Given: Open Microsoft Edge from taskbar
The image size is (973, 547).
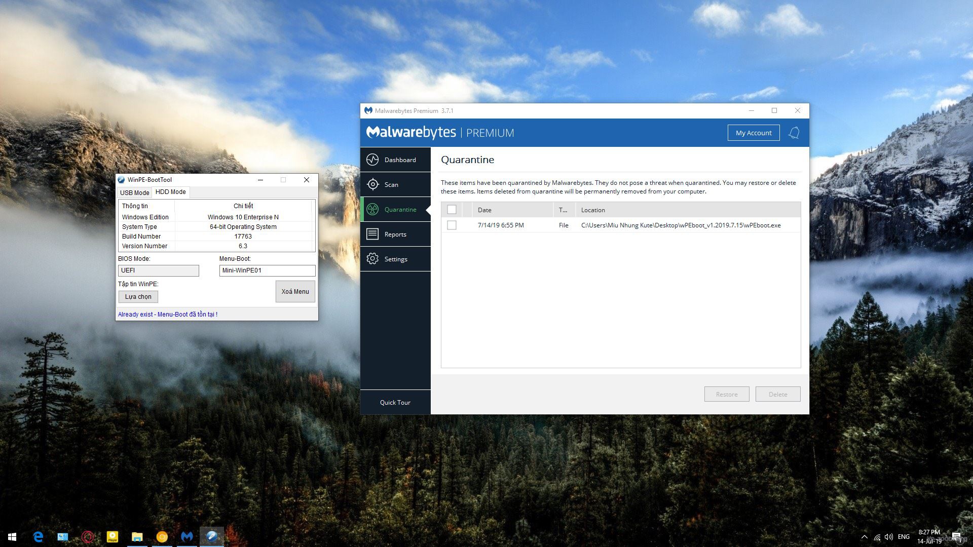Looking at the screenshot, I should [38, 536].
